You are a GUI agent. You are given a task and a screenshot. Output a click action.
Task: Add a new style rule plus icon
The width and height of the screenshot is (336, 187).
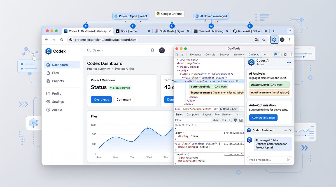230,120
